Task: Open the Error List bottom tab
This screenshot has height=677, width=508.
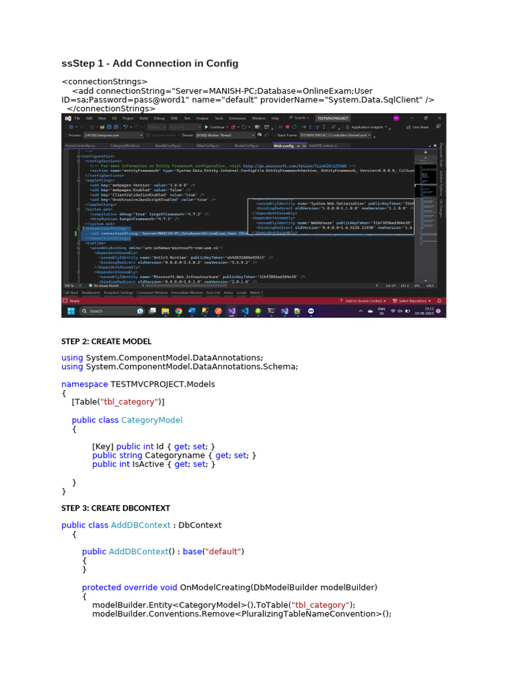Action: 213,293
